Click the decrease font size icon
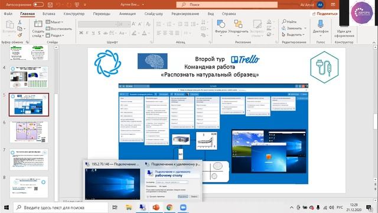The width and height of the screenshot is (378, 213). coord(140,24)
